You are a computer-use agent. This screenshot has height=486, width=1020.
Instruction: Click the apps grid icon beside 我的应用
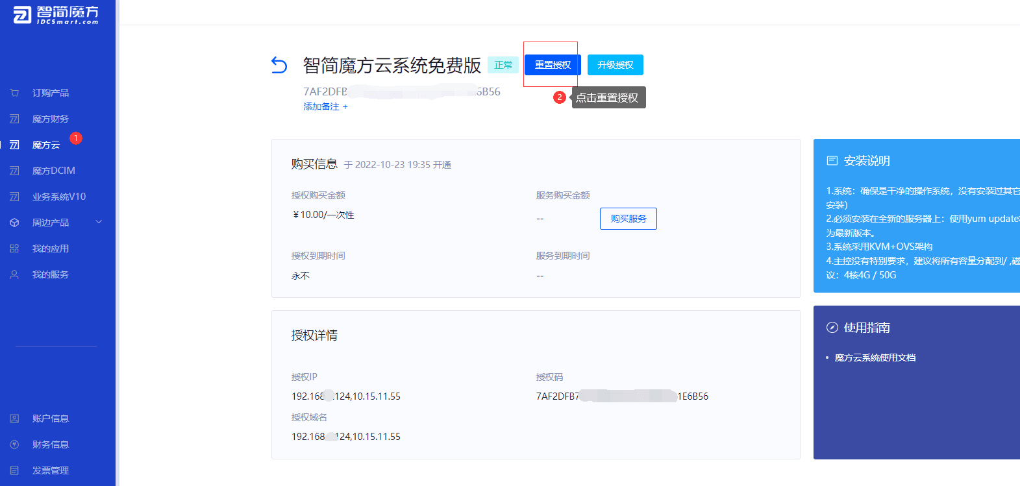pyautogui.click(x=14, y=249)
